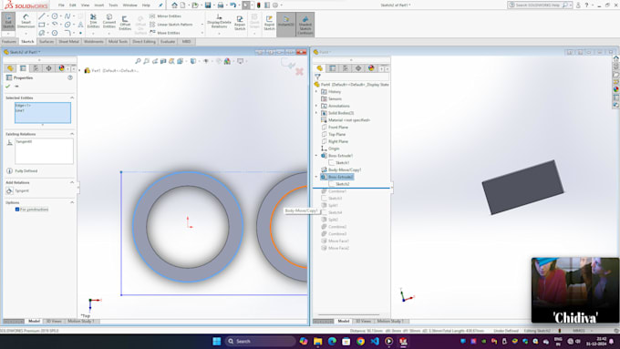The width and height of the screenshot is (620, 349).
Task: Collapse the Add Relations section
Action: 72,182
